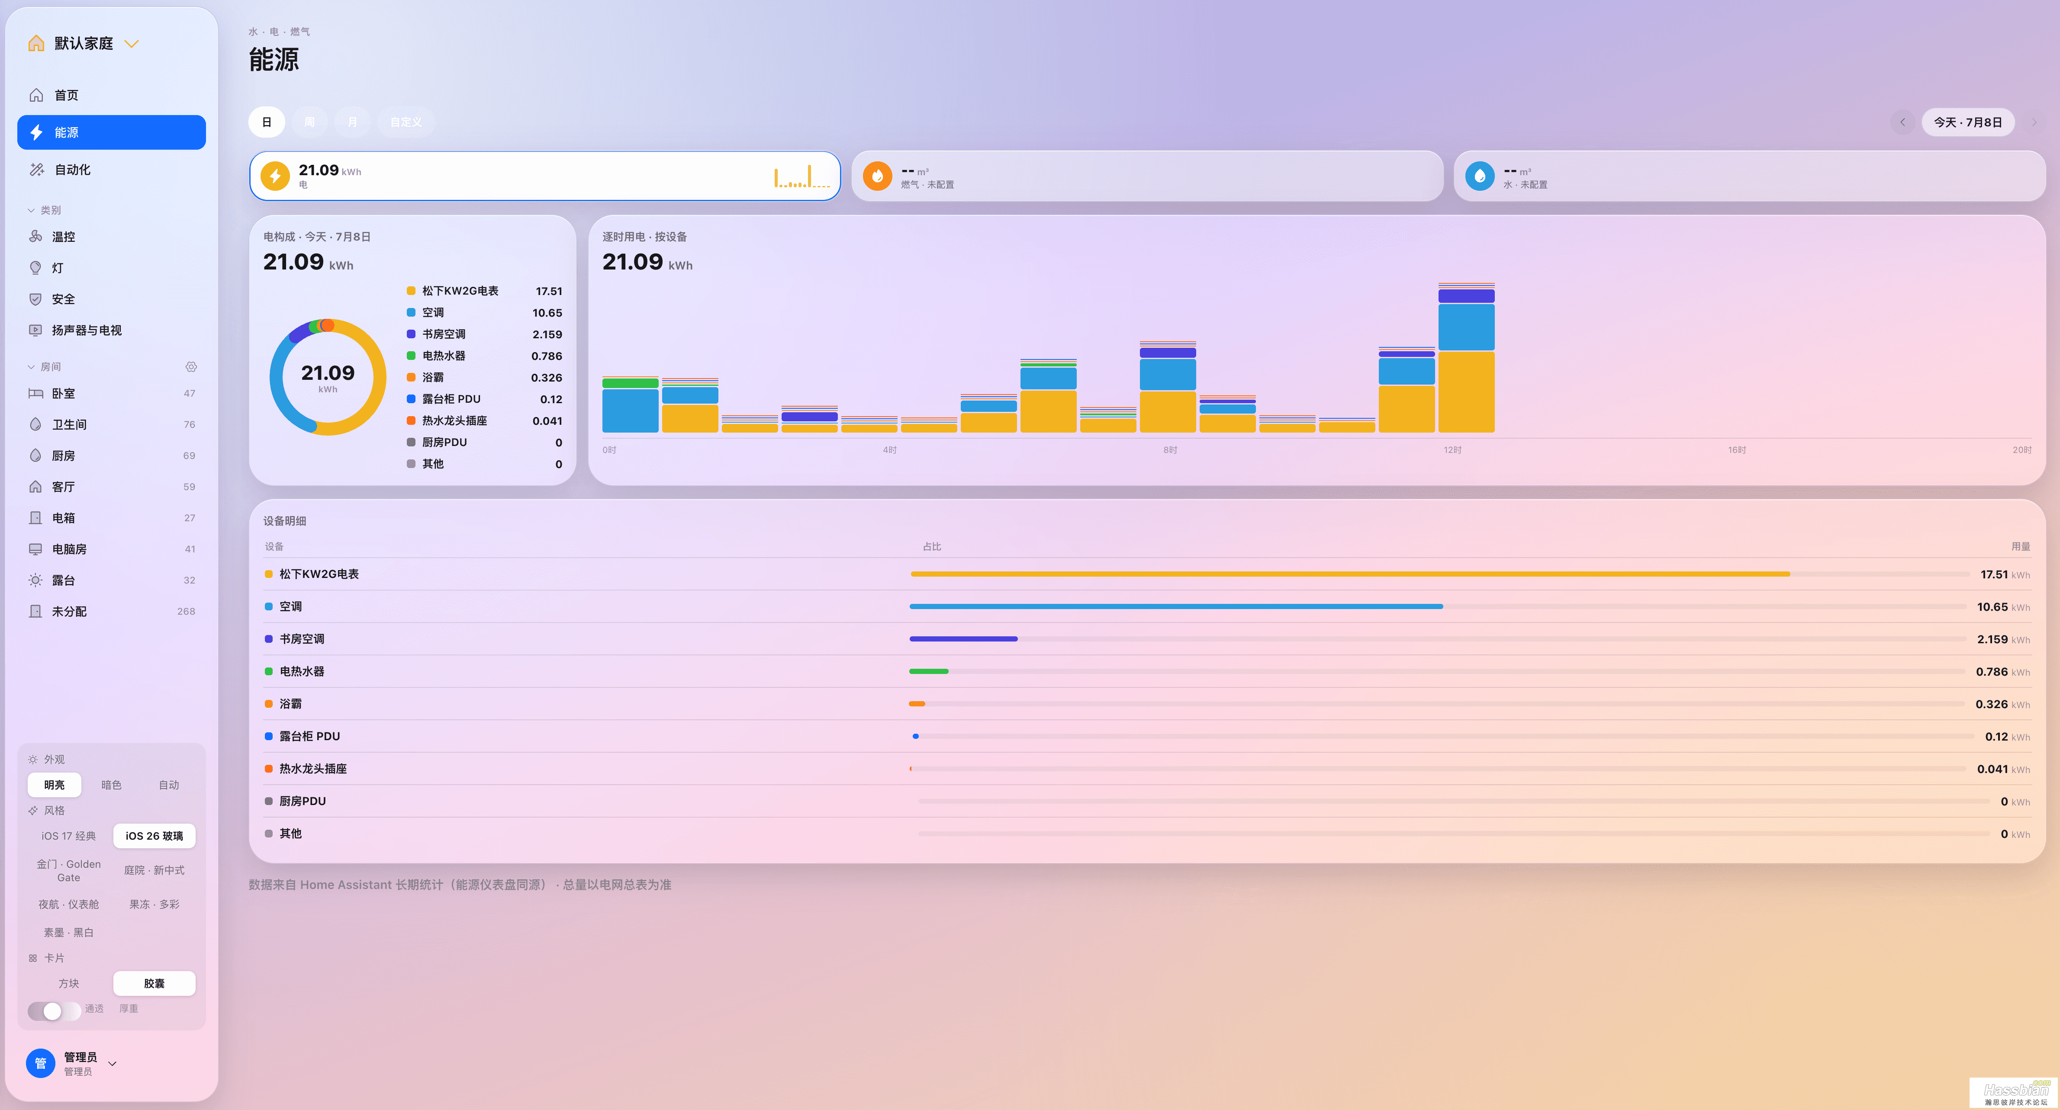Click the house icon beside 默认家庭
Image resolution: width=2060 pixels, height=1110 pixels.
pos(36,43)
